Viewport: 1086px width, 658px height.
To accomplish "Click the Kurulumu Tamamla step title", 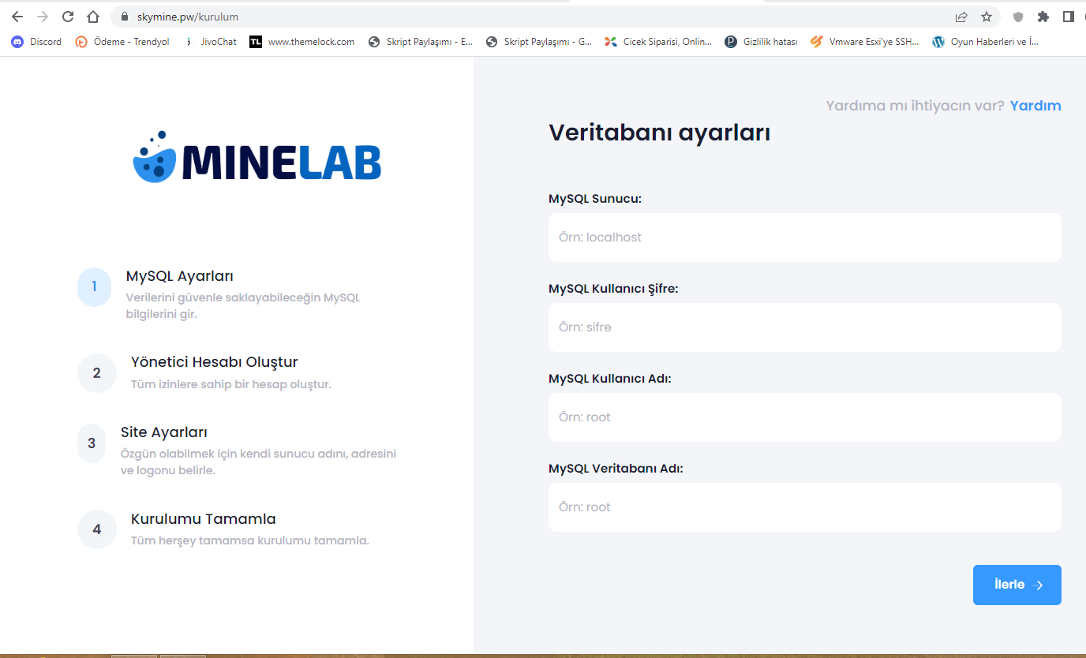I will 204,519.
